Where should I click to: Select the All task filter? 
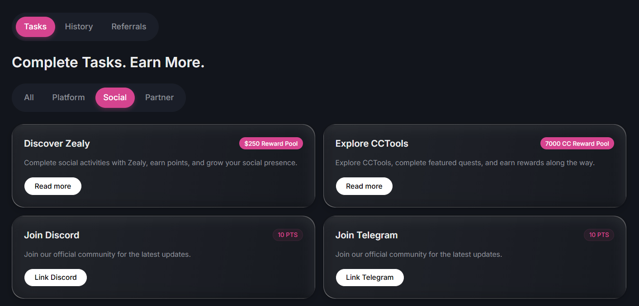[x=29, y=97]
